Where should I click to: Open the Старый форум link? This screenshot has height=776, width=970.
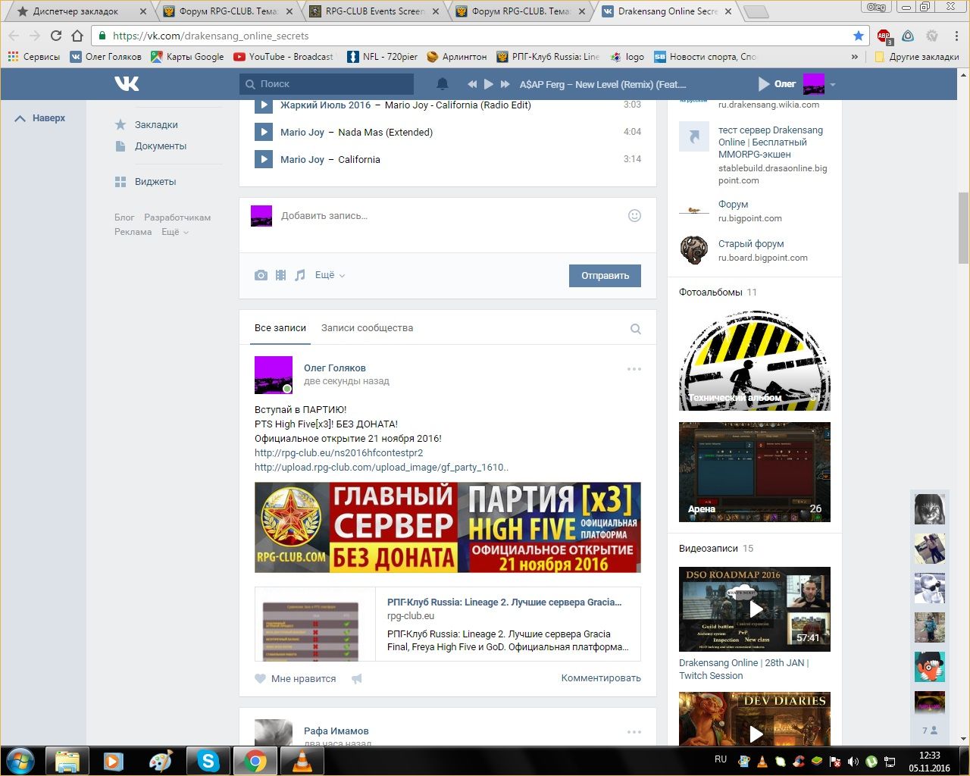click(x=751, y=244)
